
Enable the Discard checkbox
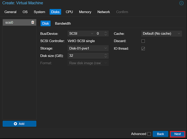[143, 41]
